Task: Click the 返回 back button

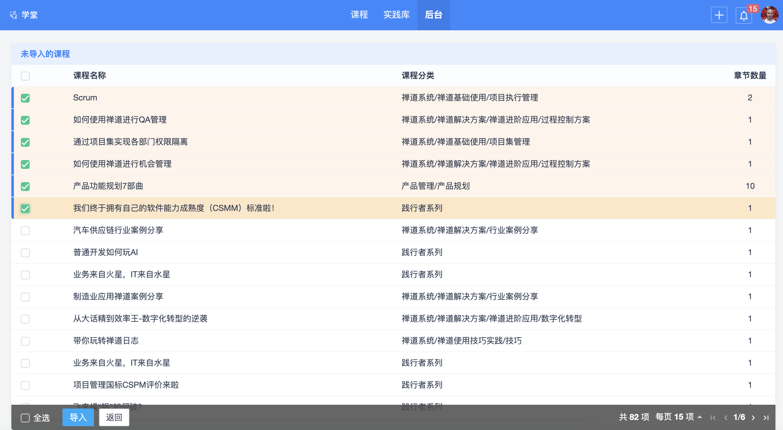Action: point(114,417)
